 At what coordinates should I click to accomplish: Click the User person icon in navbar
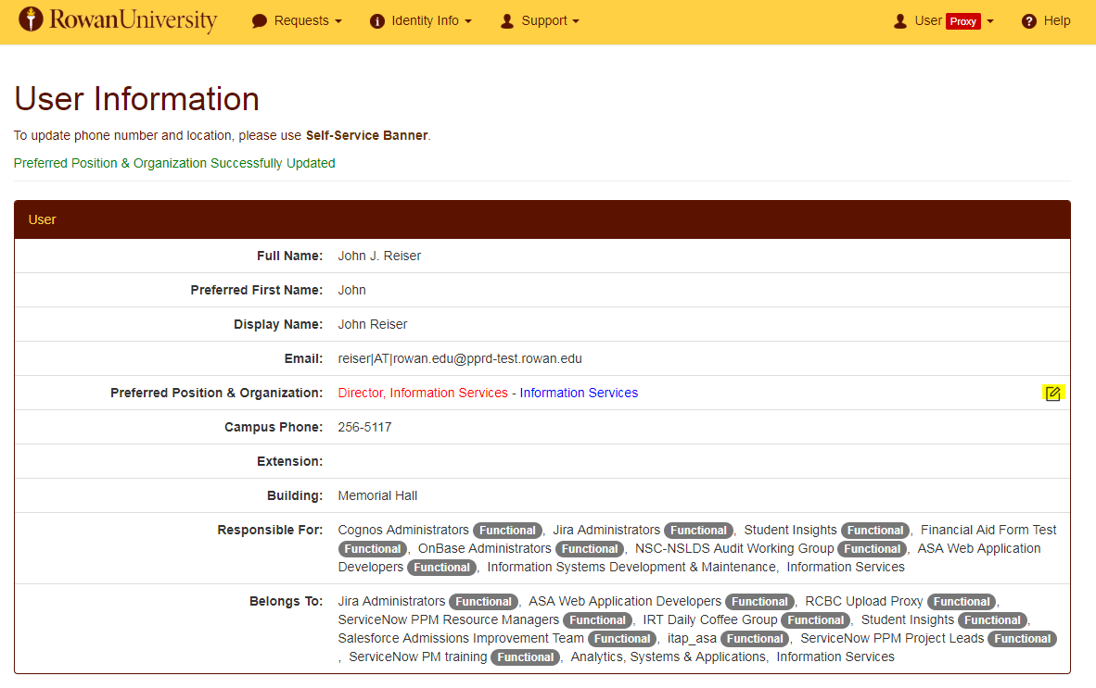point(900,21)
